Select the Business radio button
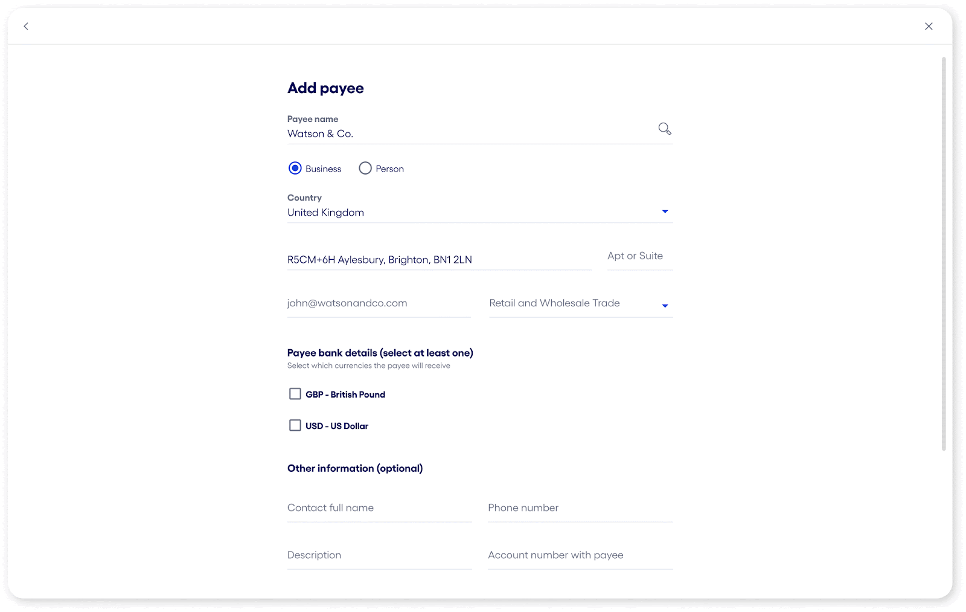This screenshot has width=966, height=612. [x=295, y=168]
